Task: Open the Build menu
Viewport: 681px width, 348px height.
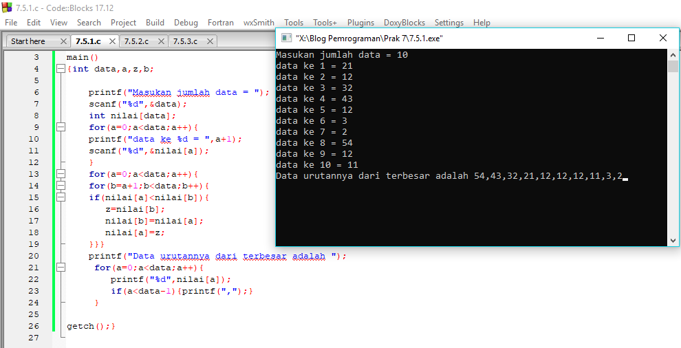Action: (155, 23)
